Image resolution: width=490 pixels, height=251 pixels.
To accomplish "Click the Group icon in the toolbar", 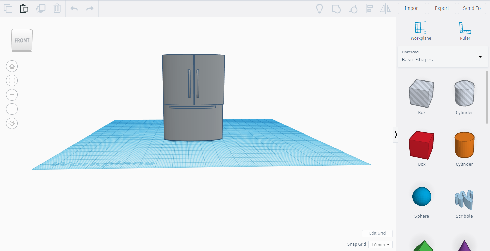I will click(336, 8).
